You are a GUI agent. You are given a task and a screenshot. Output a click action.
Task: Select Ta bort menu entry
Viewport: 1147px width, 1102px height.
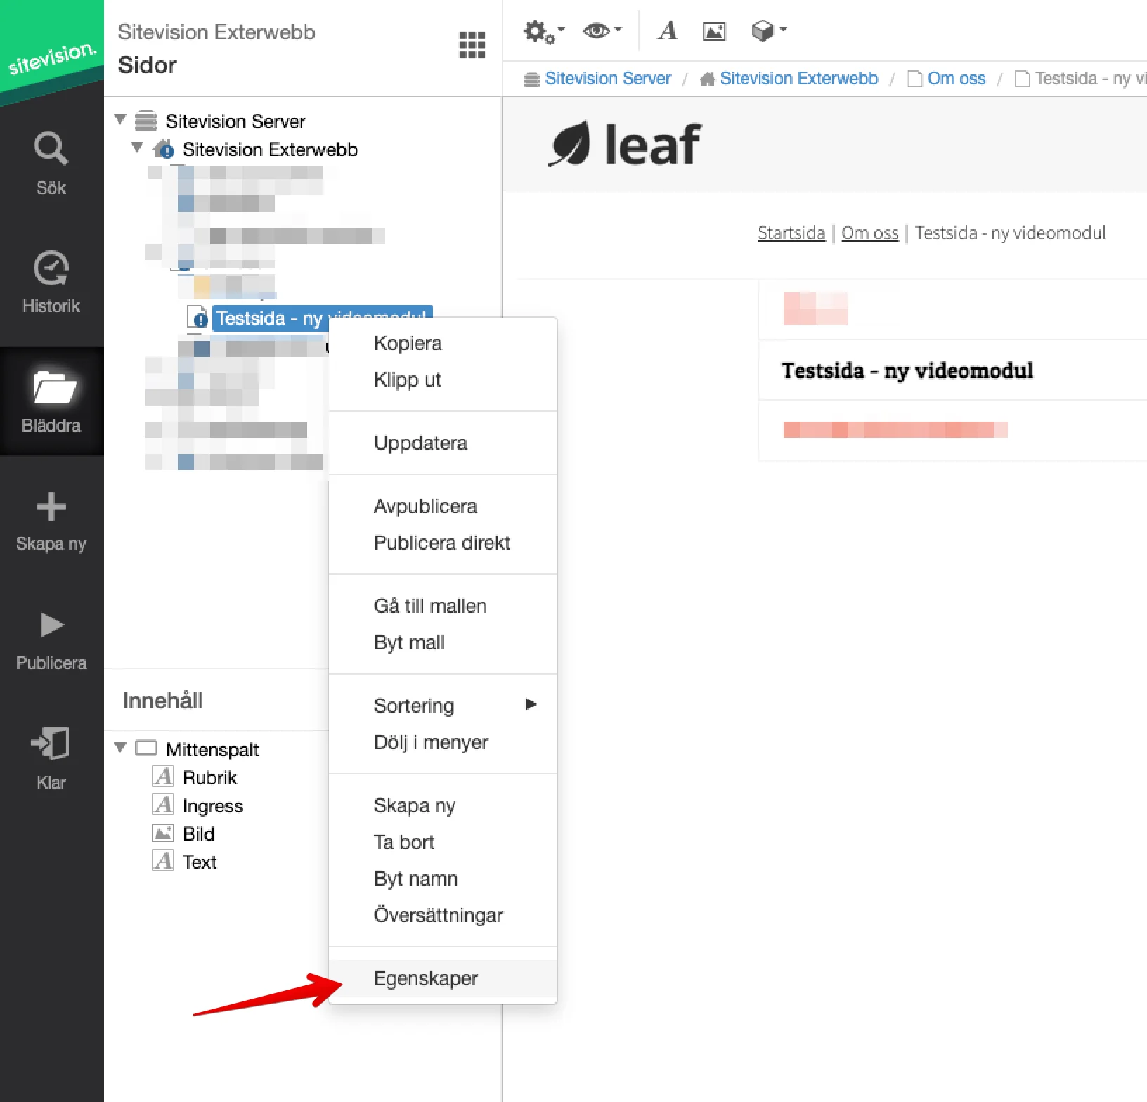coord(443,842)
